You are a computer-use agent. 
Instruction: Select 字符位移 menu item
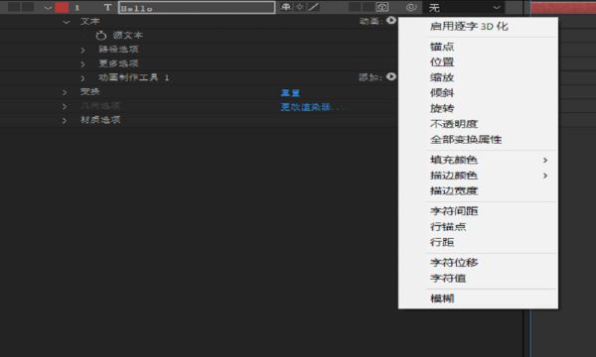click(478, 262)
